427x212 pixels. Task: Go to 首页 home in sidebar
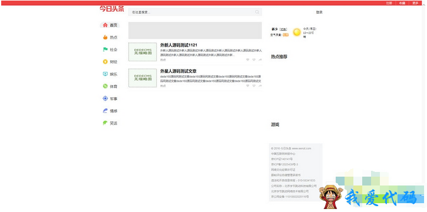110,25
